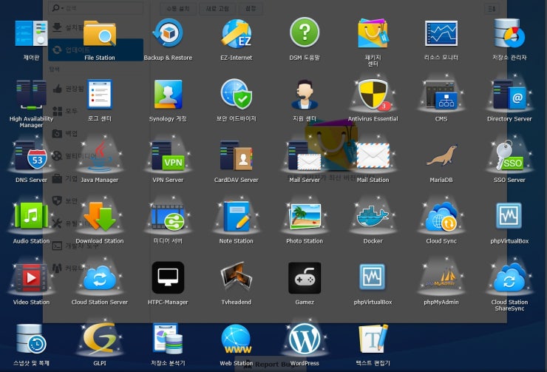Start the EZ-Internet wizard

237,34
